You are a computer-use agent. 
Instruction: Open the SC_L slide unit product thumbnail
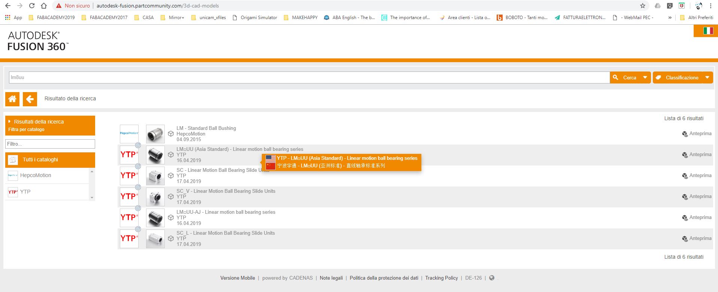pos(155,238)
